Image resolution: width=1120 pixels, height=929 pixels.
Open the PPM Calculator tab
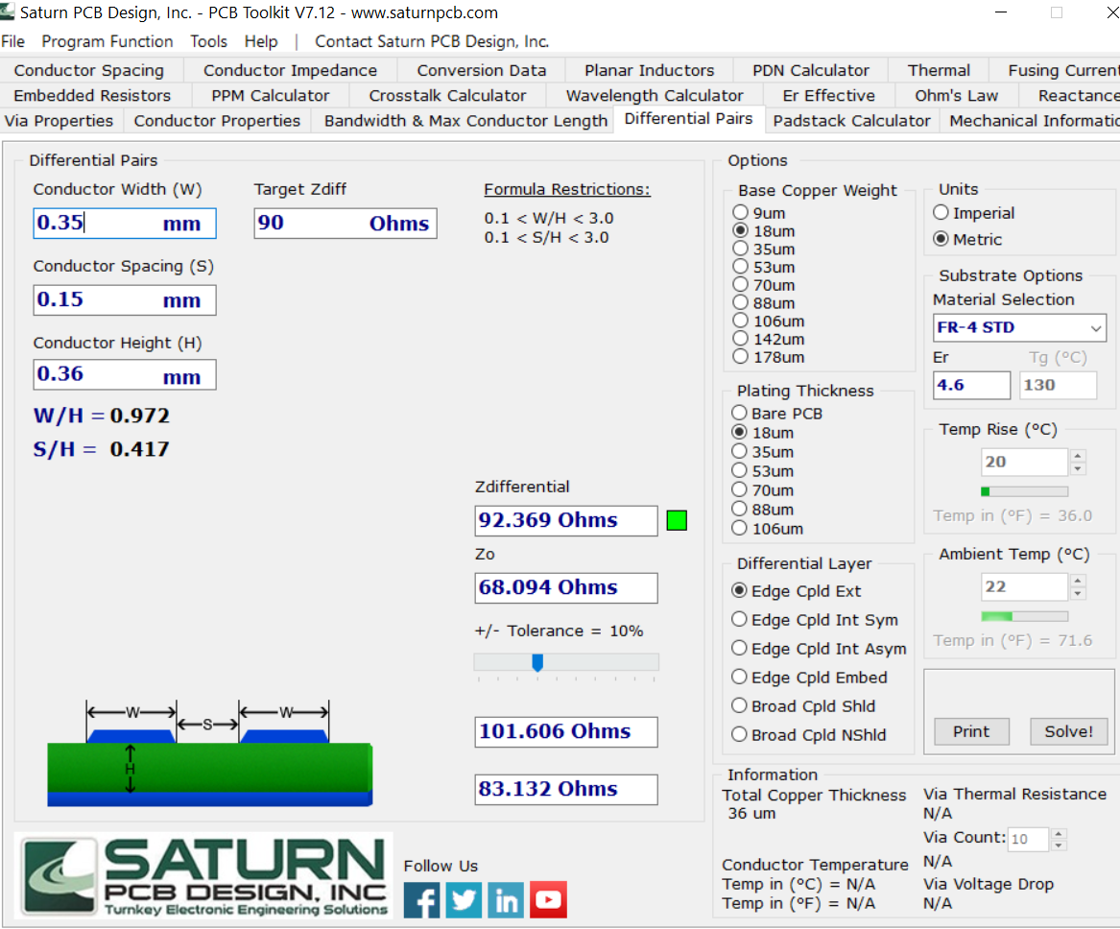tap(270, 95)
